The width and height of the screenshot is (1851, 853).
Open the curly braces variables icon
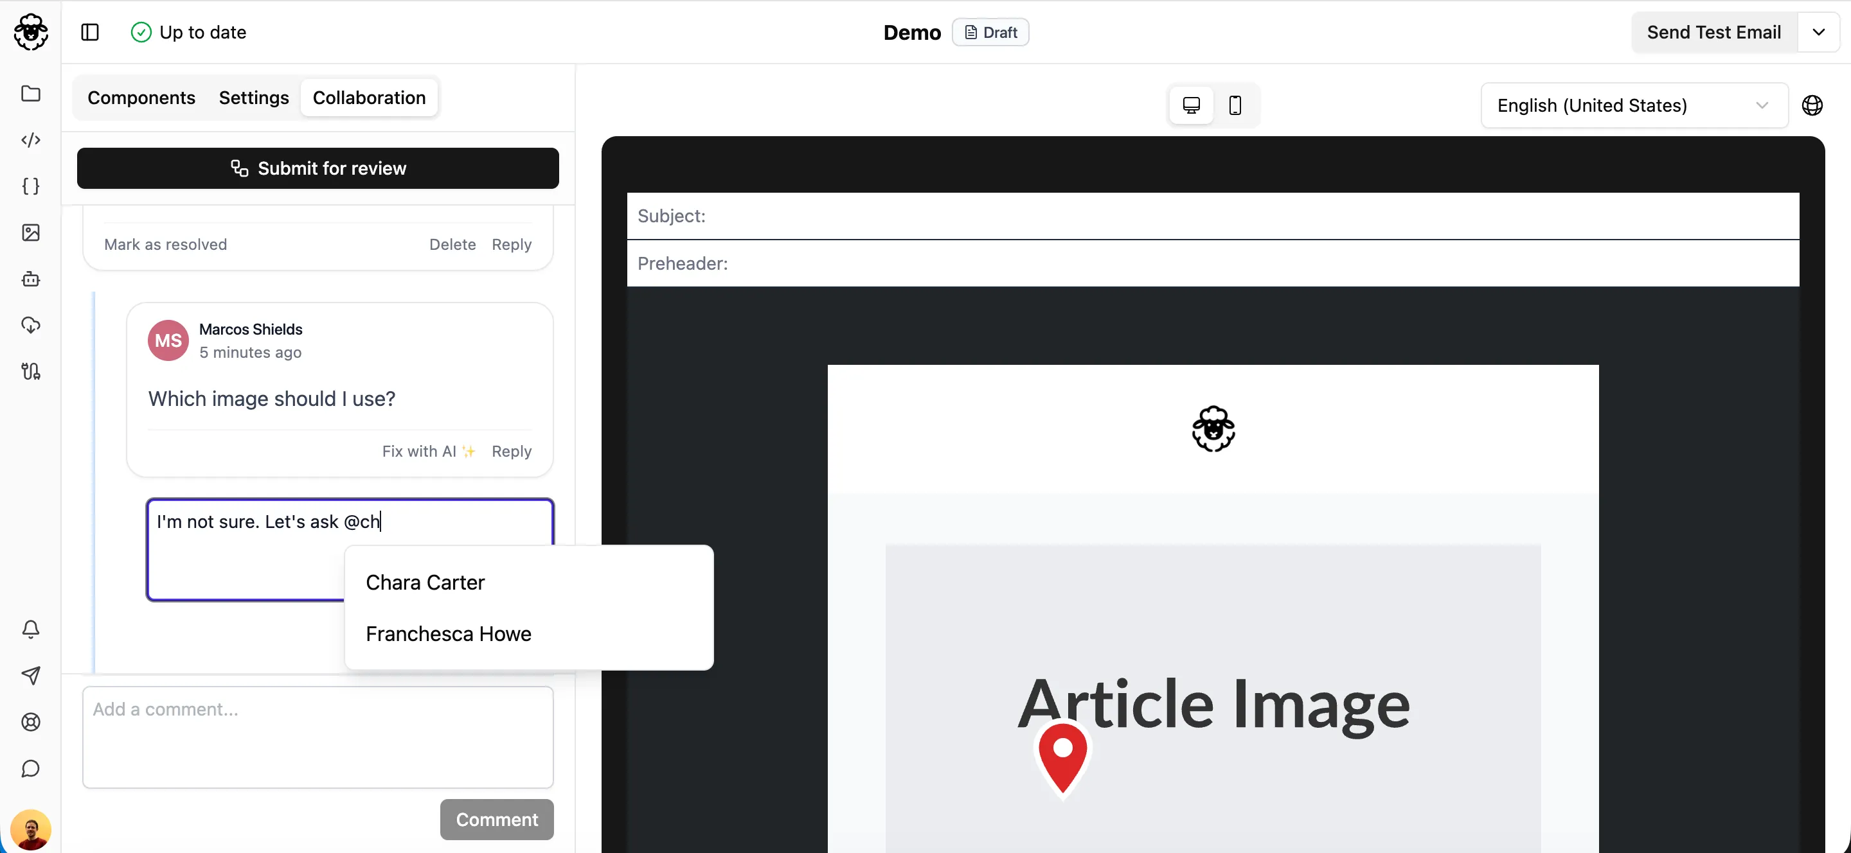(x=30, y=186)
